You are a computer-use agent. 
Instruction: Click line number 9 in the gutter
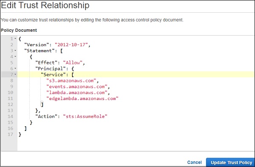pos(12,86)
